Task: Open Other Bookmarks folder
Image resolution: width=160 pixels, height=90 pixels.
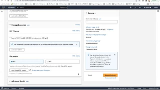Action: click(x=153, y=4)
